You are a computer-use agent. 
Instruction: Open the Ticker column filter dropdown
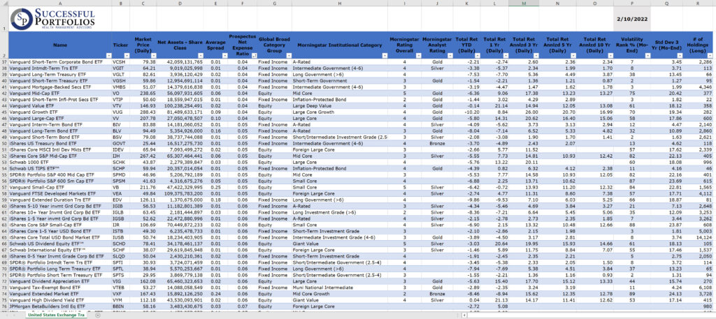pyautogui.click(x=127, y=55)
